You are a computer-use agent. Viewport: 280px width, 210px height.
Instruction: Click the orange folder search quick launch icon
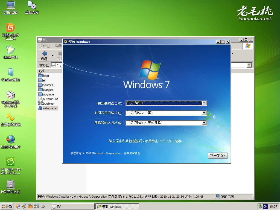(30, 206)
